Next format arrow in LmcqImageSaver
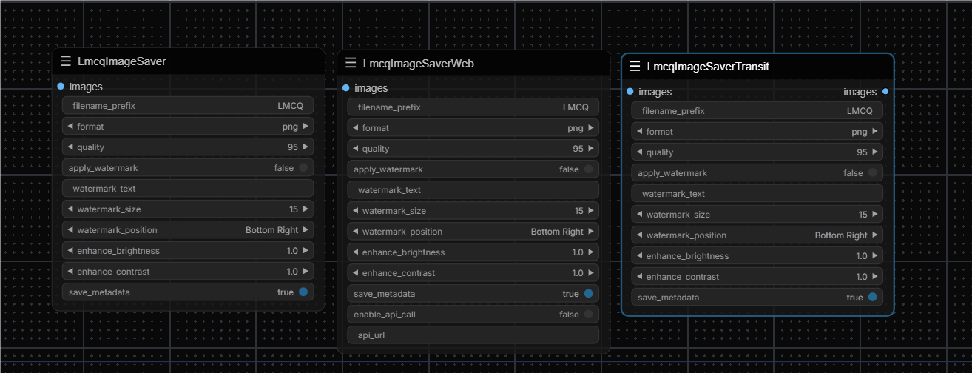The width and height of the screenshot is (972, 373). 306,127
